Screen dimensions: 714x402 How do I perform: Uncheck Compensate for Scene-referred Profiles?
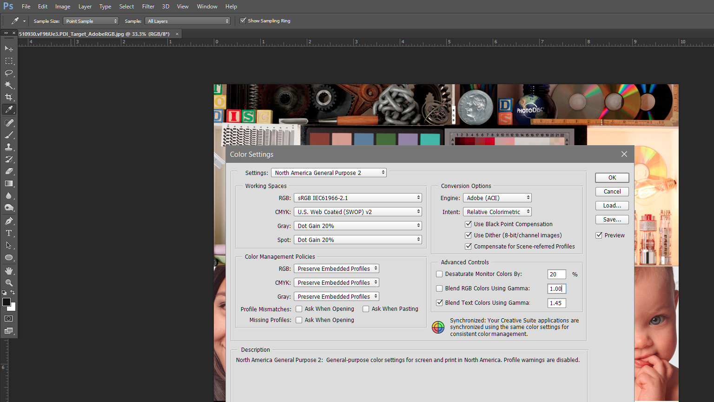468,246
